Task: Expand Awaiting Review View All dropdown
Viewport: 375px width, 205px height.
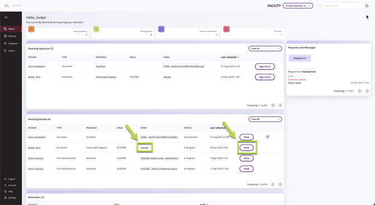Action: (265, 119)
